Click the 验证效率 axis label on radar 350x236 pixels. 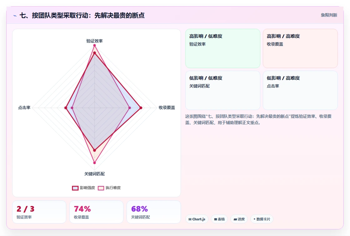[x=94, y=41]
